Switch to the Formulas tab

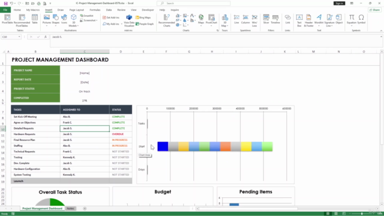(x=95, y=10)
